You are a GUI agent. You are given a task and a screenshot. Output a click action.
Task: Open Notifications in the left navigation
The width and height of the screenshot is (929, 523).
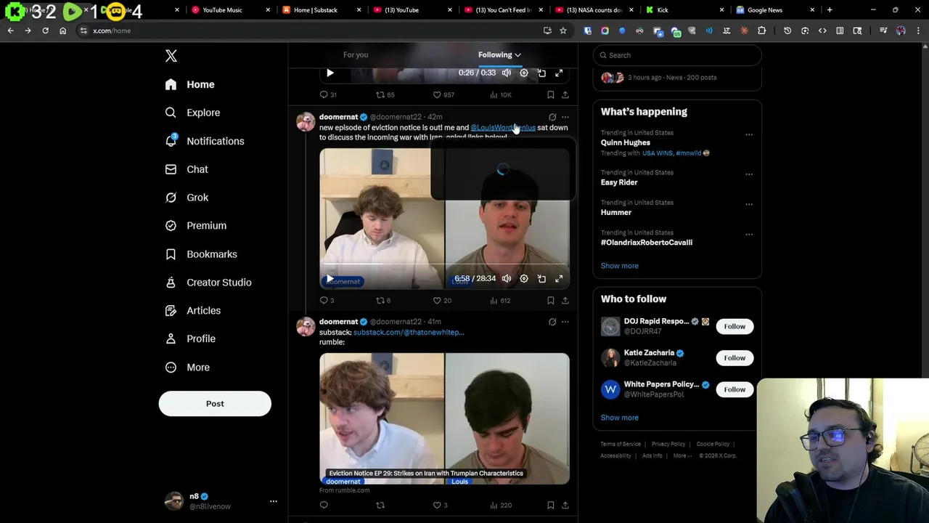pos(204,141)
